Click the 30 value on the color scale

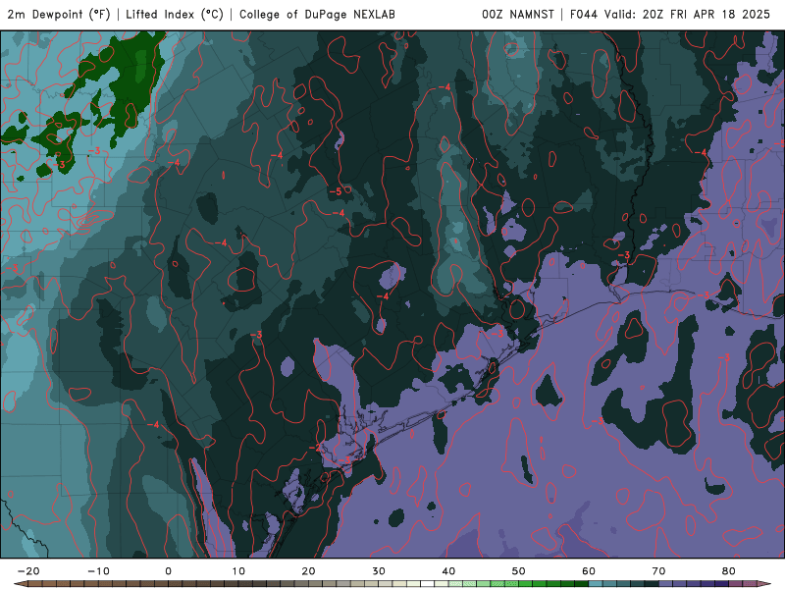click(x=379, y=571)
